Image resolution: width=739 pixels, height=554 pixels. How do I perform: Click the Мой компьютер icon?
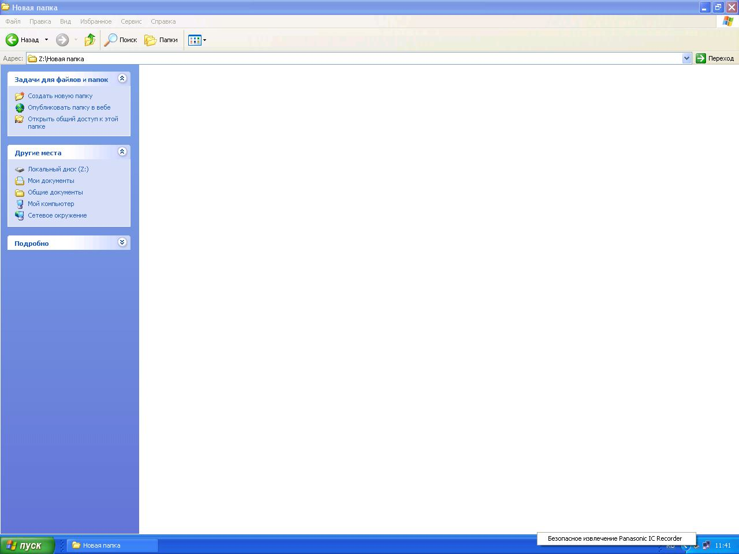coord(20,204)
